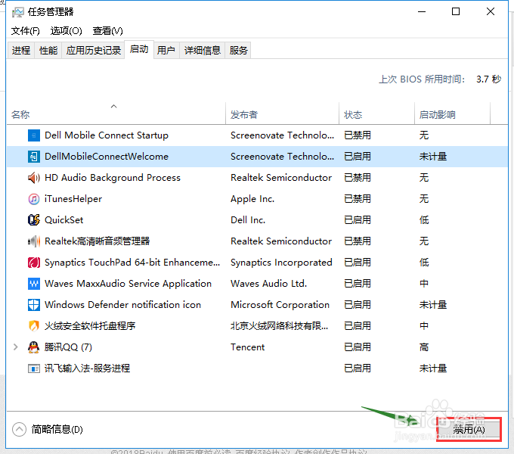Switch to the 应用历史记录 tab
Viewport: 514px width, 454px height.
click(94, 51)
